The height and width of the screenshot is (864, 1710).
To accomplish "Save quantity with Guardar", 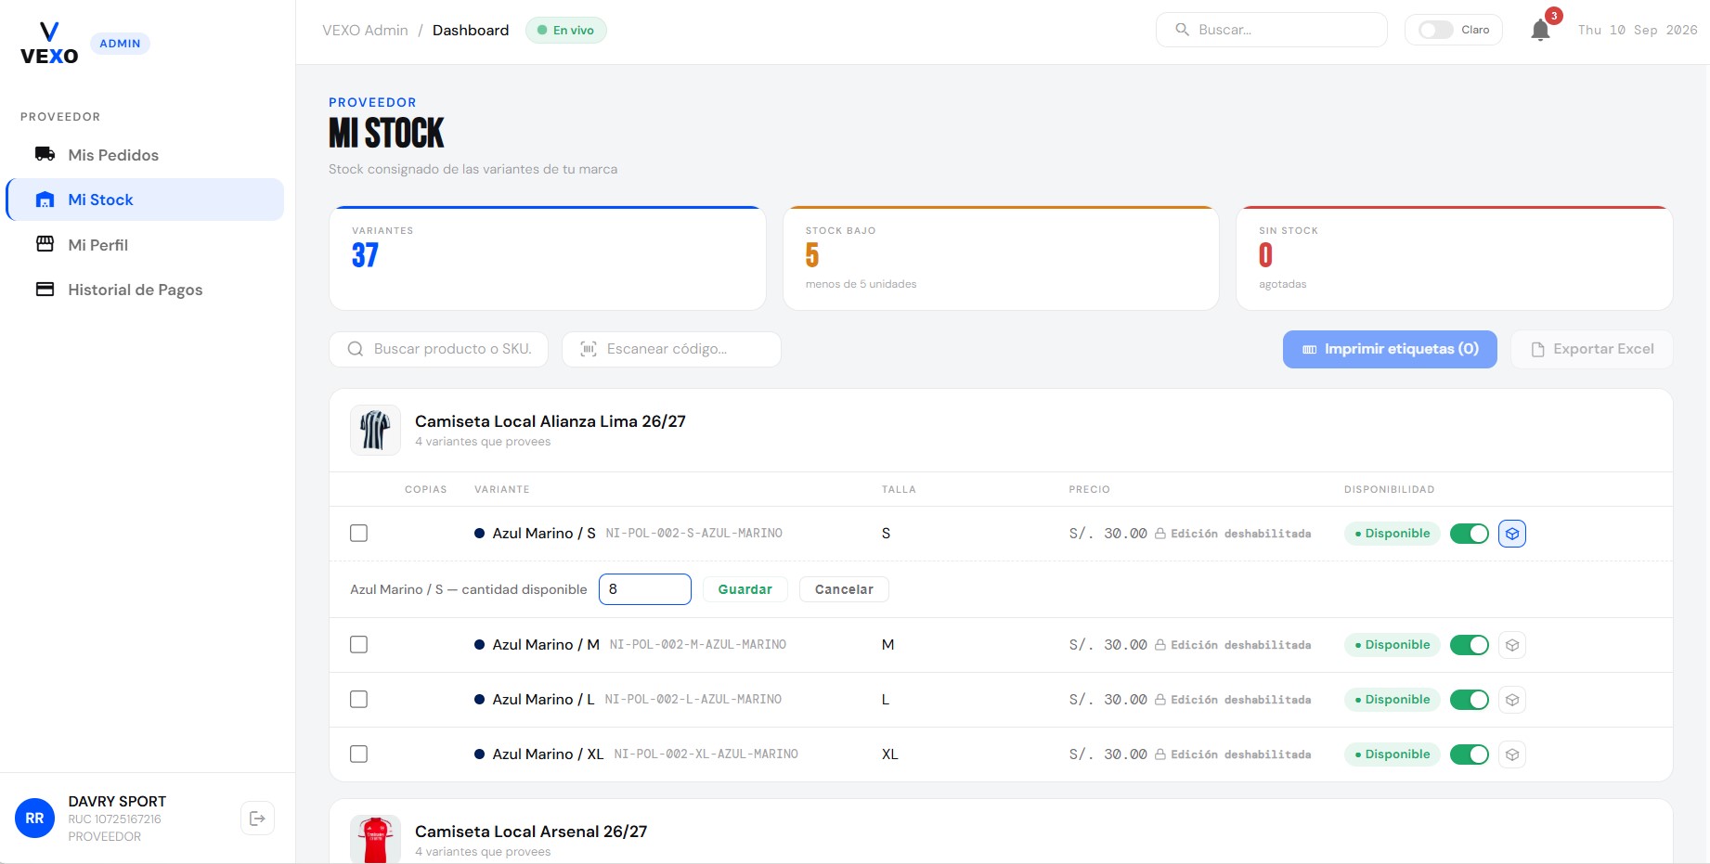I will tap(745, 589).
